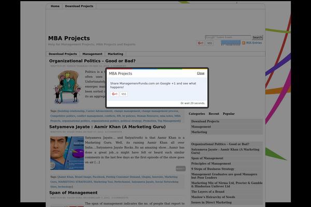Click the Human Resource tag
Screen dimensions: 311x207
[x=148, y=116]
